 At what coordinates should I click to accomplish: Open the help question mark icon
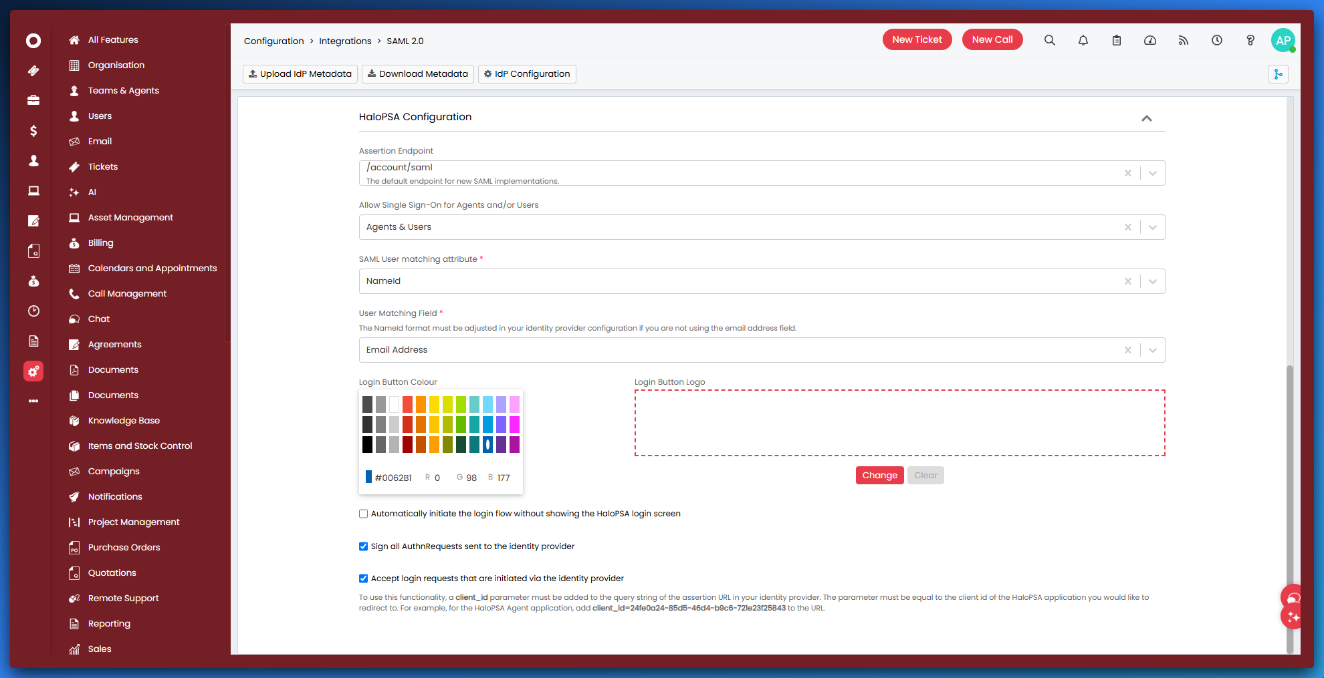point(1250,40)
